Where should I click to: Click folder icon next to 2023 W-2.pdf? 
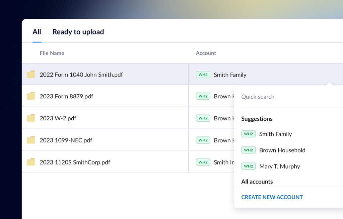tap(31, 118)
